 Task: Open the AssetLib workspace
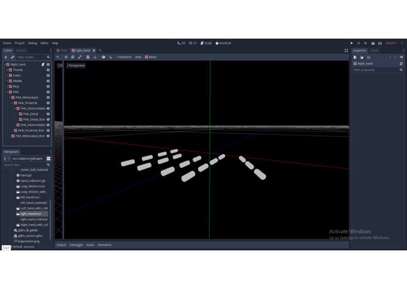click(x=223, y=43)
